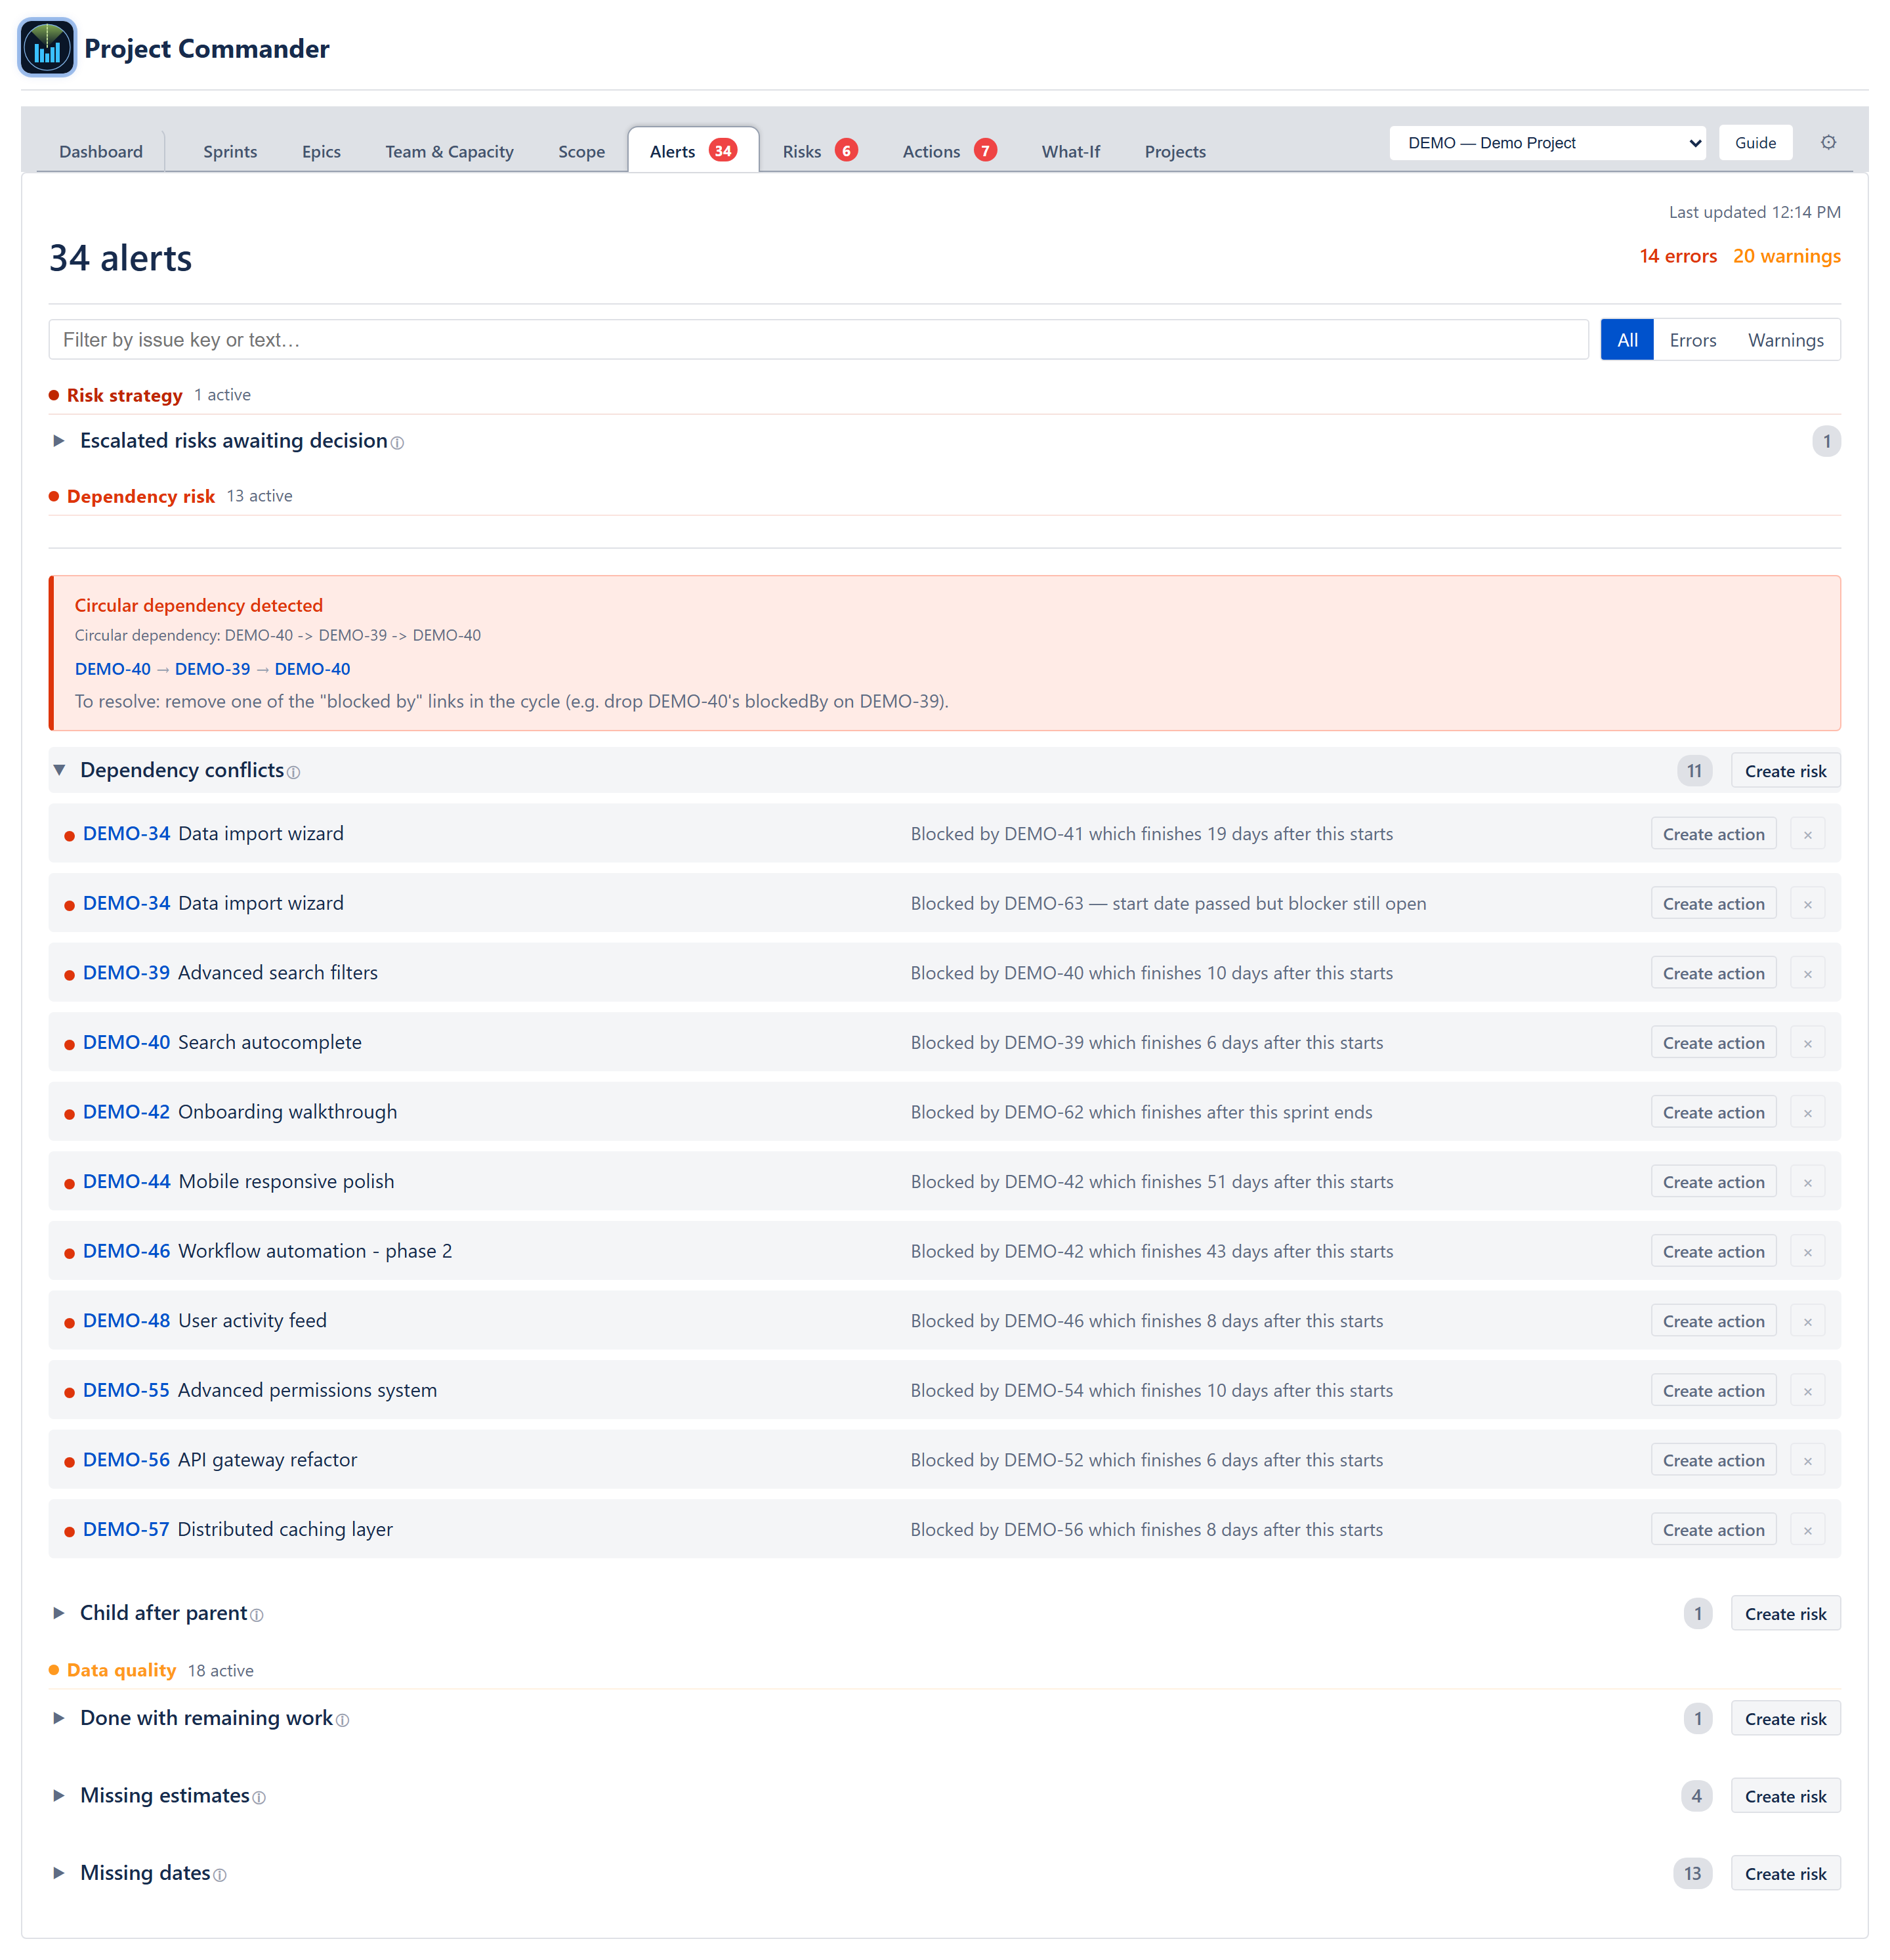Image resolution: width=1890 pixels, height=1960 pixels.
Task: Expand Escalated risks awaiting decision
Action: 58,441
